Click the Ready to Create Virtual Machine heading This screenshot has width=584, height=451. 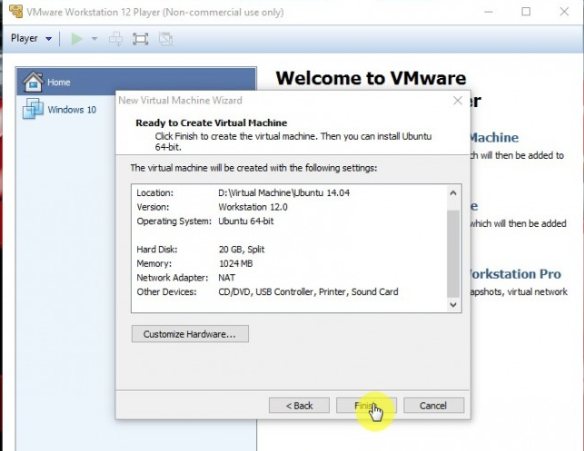(212, 123)
